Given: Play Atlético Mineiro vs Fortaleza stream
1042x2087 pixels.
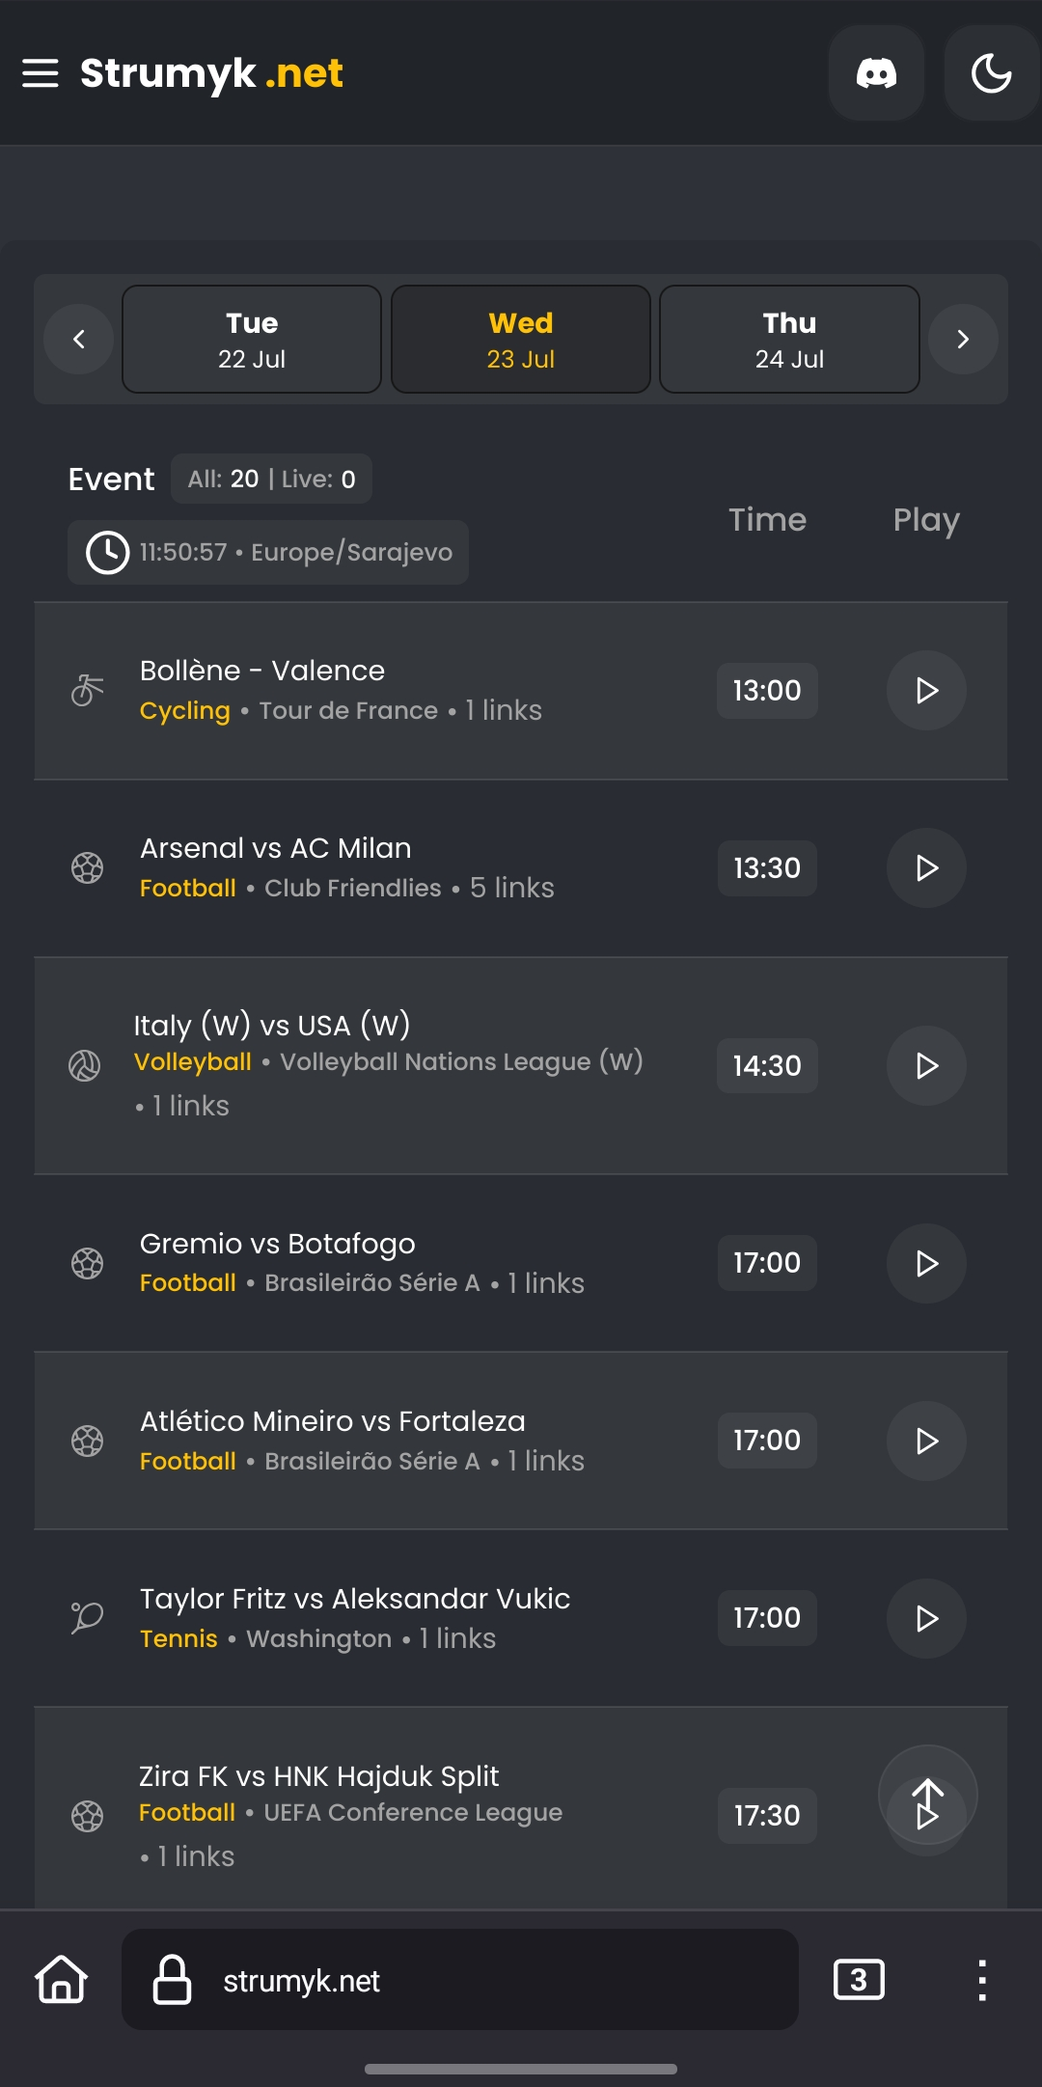Looking at the screenshot, I should (x=926, y=1442).
